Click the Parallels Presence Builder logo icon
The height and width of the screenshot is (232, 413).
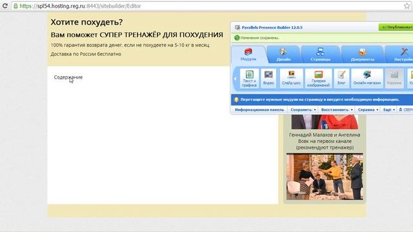(237, 27)
